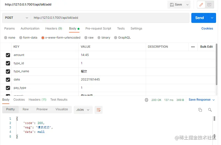Open the comments icon
The image size is (221, 145).
[209, 5]
